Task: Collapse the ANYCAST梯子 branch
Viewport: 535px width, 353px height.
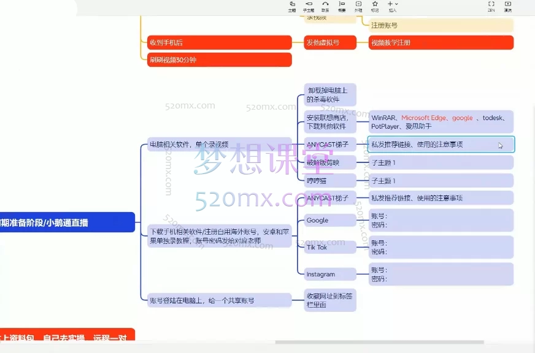Action: click(359, 145)
